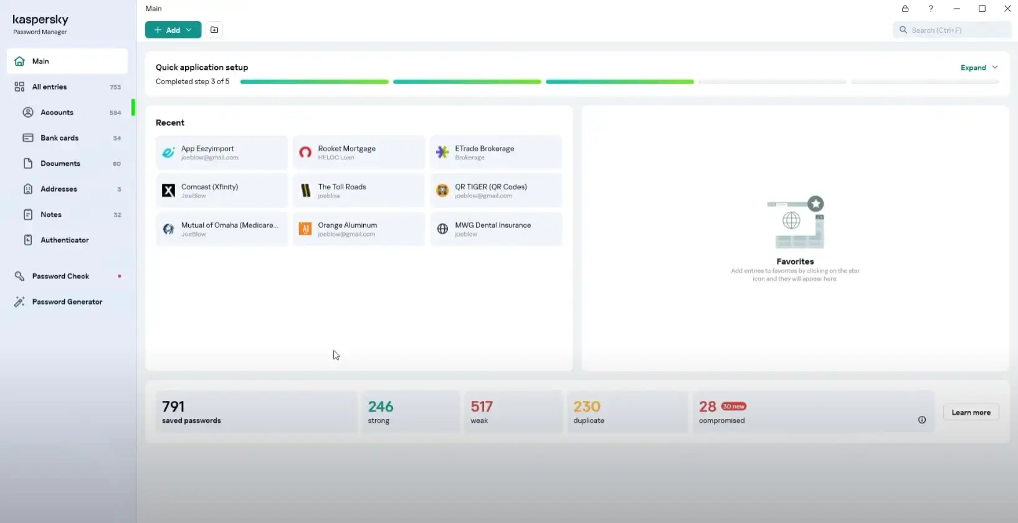The image size is (1018, 523).
Task: Select the Accounts category
Action: click(x=57, y=113)
